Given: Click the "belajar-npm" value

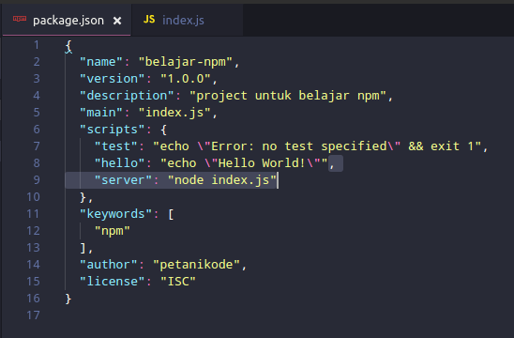Looking at the screenshot, I should click(186, 62).
